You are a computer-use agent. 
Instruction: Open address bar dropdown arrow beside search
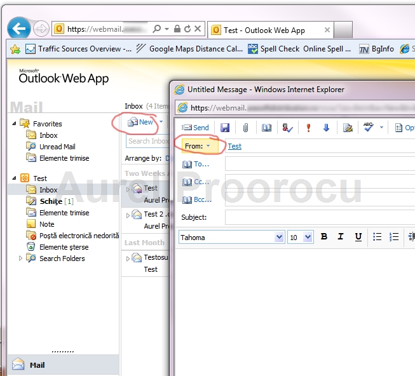tap(167, 29)
